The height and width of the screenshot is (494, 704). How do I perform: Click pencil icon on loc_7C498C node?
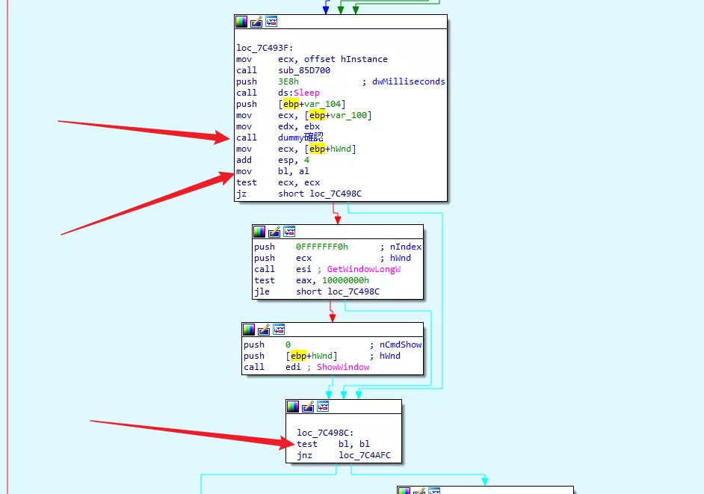[308, 407]
